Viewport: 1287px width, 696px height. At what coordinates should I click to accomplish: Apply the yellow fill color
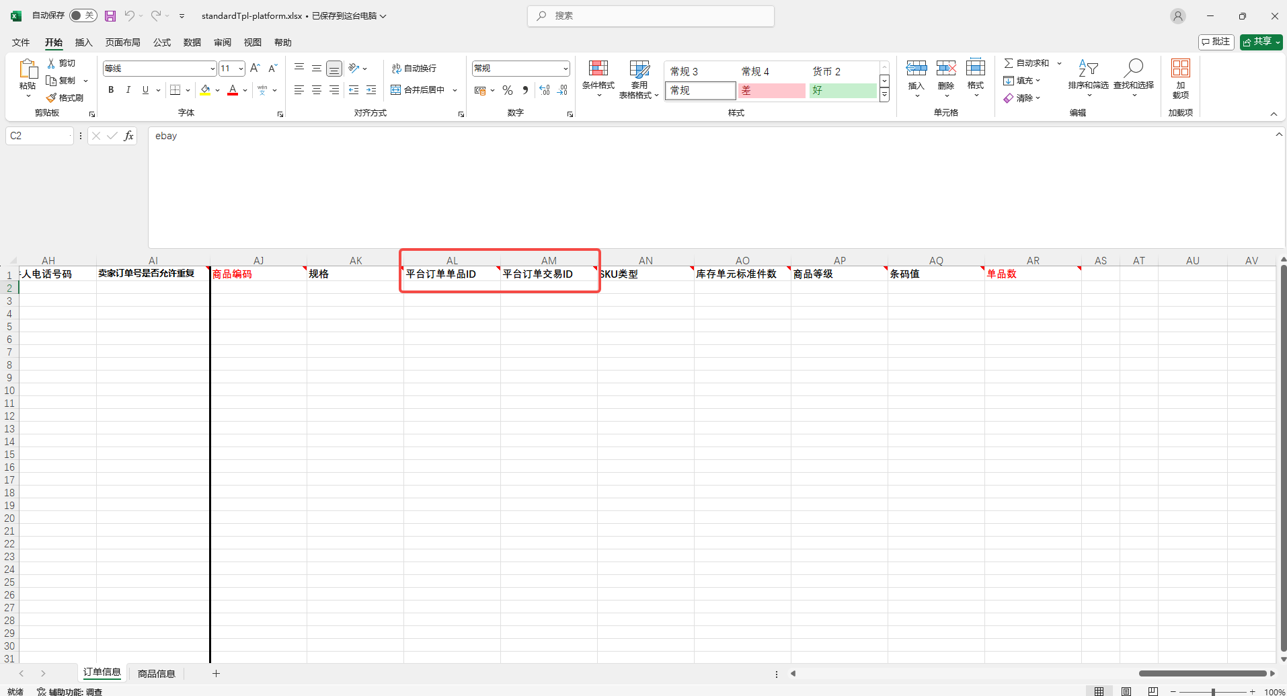(205, 90)
